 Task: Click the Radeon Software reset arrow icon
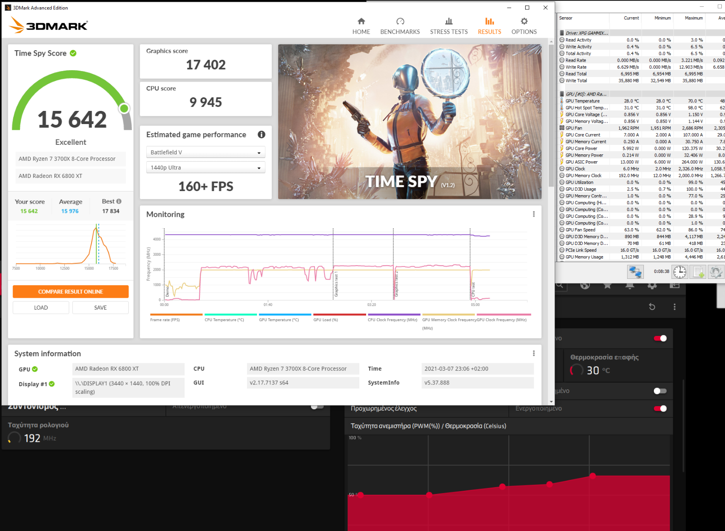pyautogui.click(x=652, y=307)
